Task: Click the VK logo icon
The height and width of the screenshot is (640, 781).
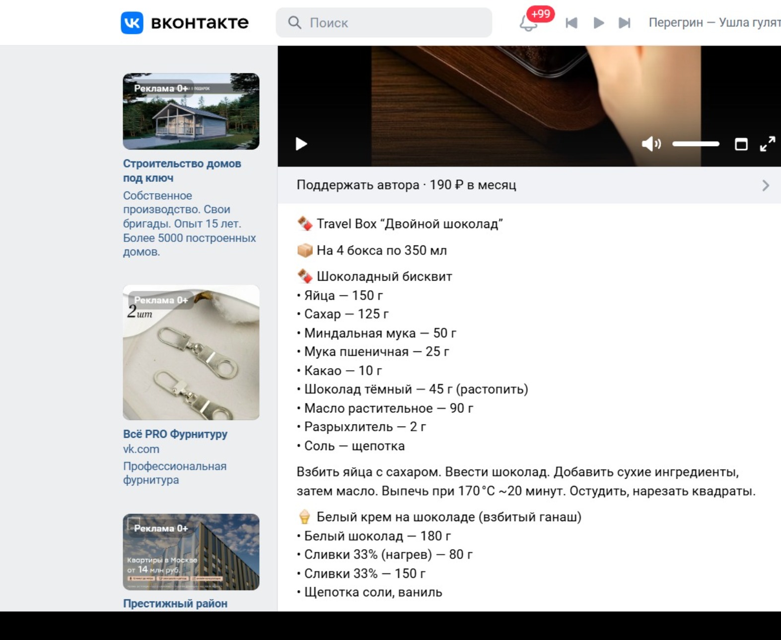Action: (x=132, y=23)
